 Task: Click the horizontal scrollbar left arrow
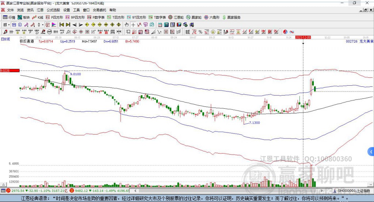[x=136, y=191]
